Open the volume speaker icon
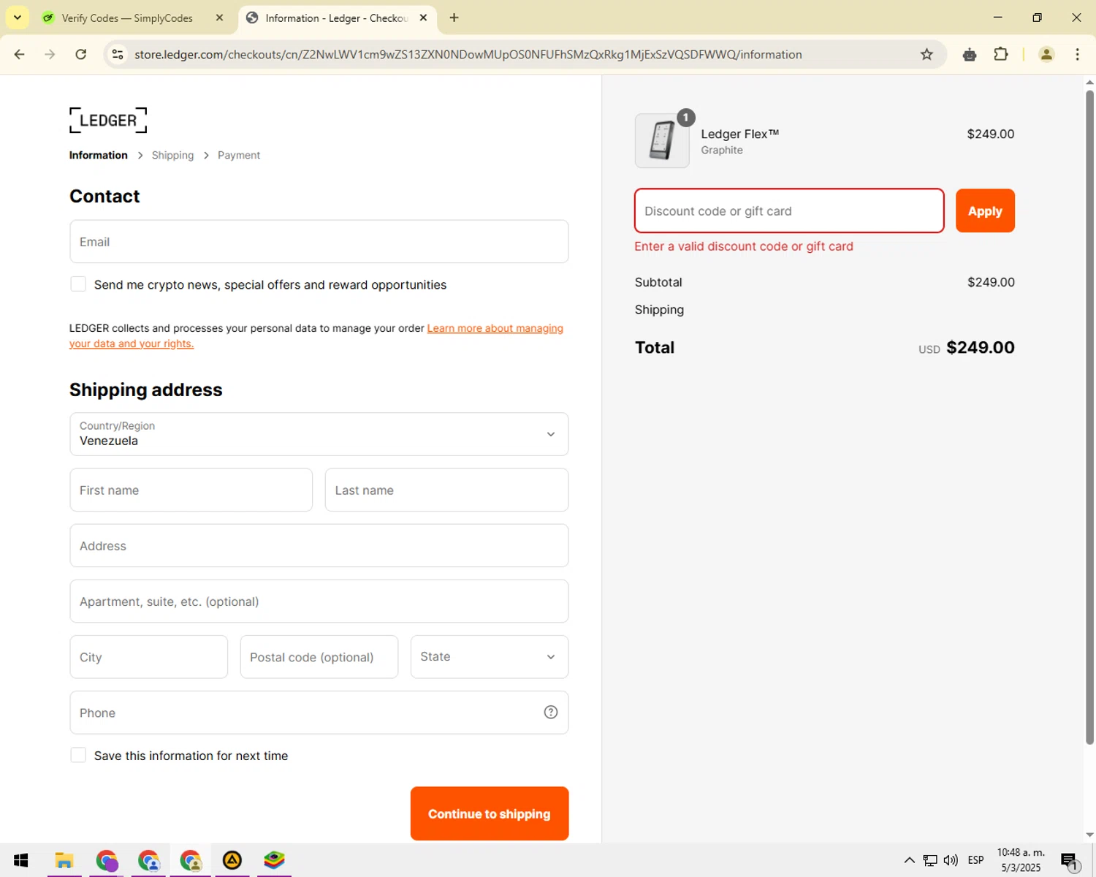The width and height of the screenshot is (1096, 877). click(951, 860)
